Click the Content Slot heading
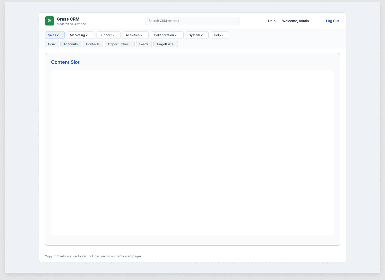This screenshot has width=385, height=280. point(65,62)
